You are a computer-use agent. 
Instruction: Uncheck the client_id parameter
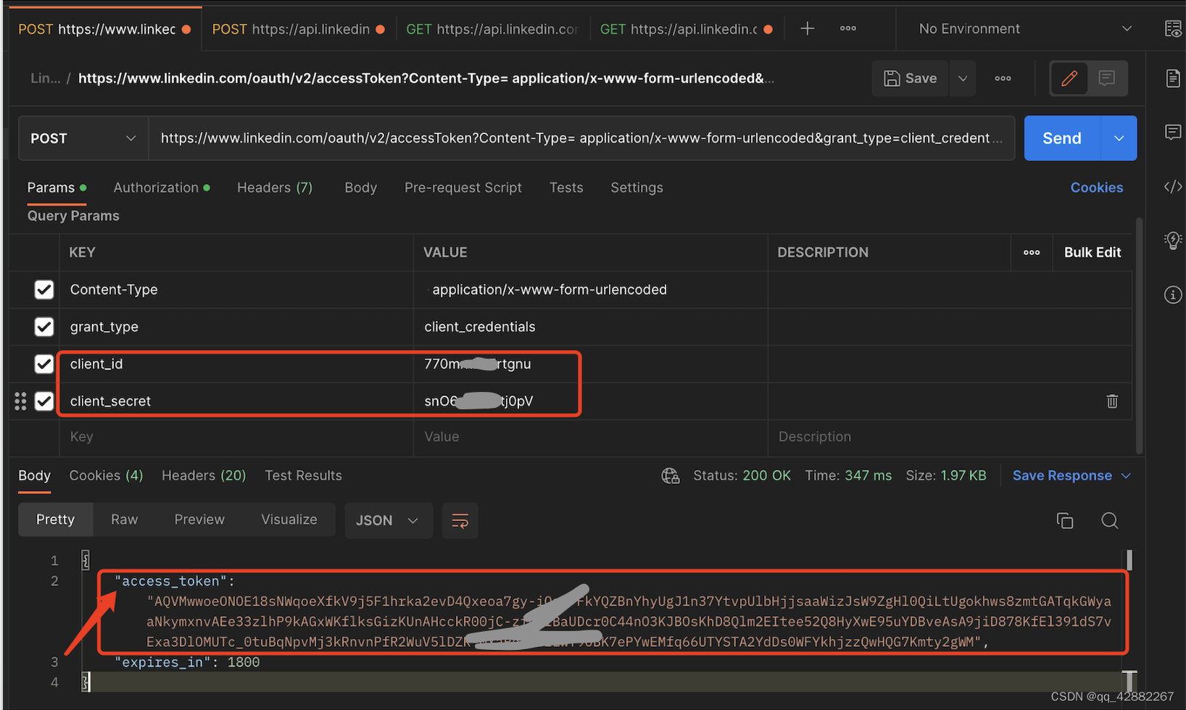tap(44, 364)
